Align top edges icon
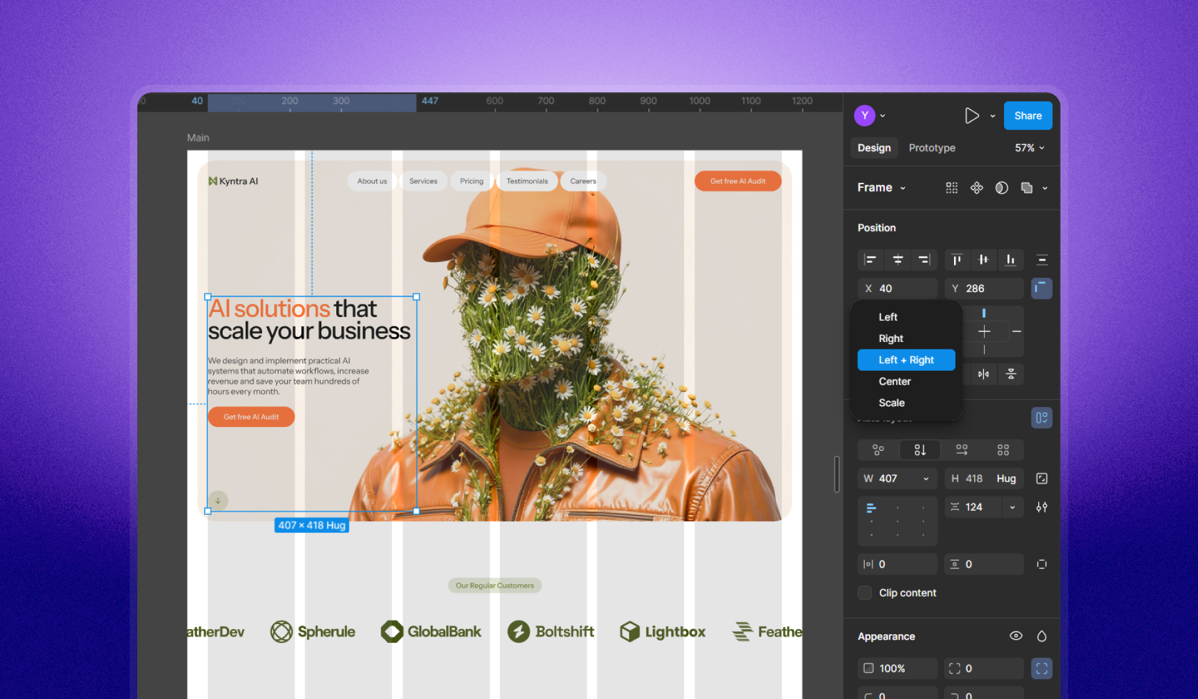The width and height of the screenshot is (1198, 699). pos(957,260)
